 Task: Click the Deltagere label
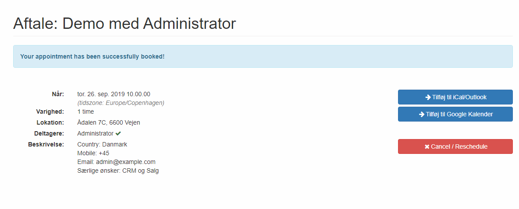click(x=50, y=134)
